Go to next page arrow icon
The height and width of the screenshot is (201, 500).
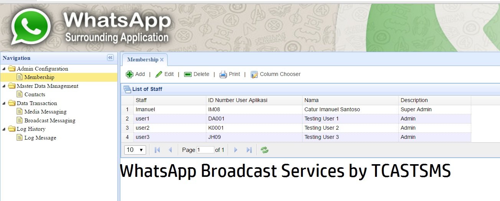click(236, 150)
